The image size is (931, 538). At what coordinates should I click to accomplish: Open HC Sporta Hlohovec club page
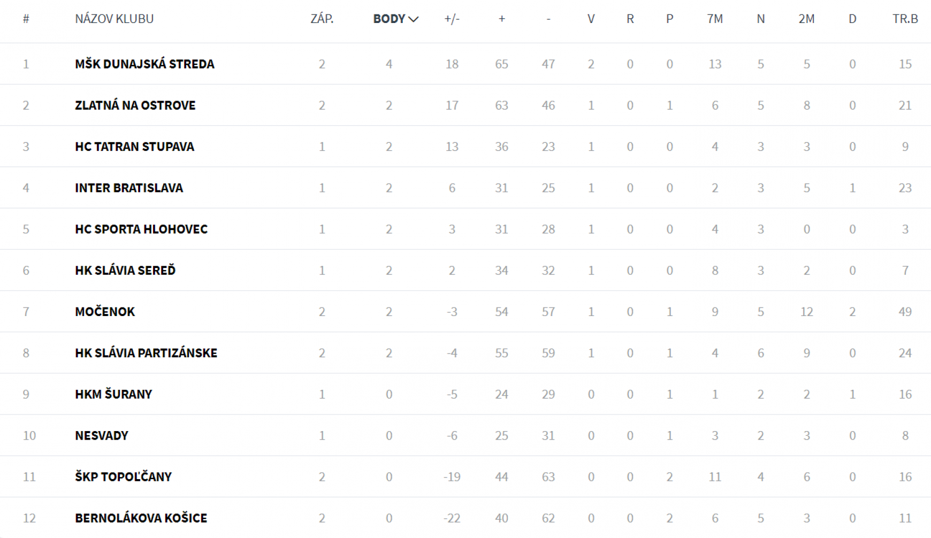tap(141, 229)
